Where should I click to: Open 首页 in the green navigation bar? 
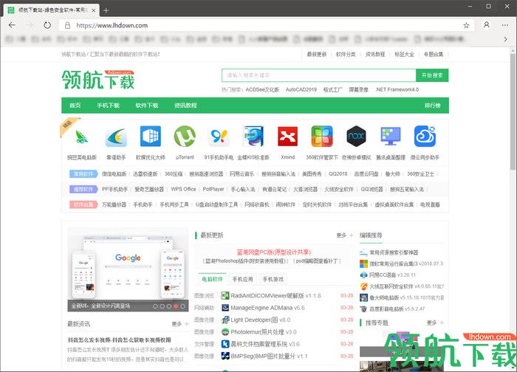pyautogui.click(x=75, y=106)
